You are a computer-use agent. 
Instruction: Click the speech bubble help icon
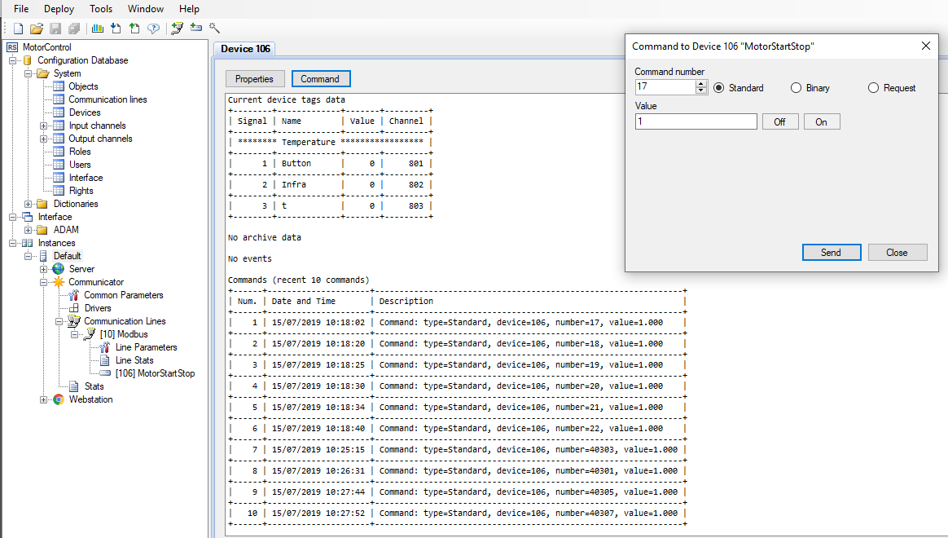[154, 29]
